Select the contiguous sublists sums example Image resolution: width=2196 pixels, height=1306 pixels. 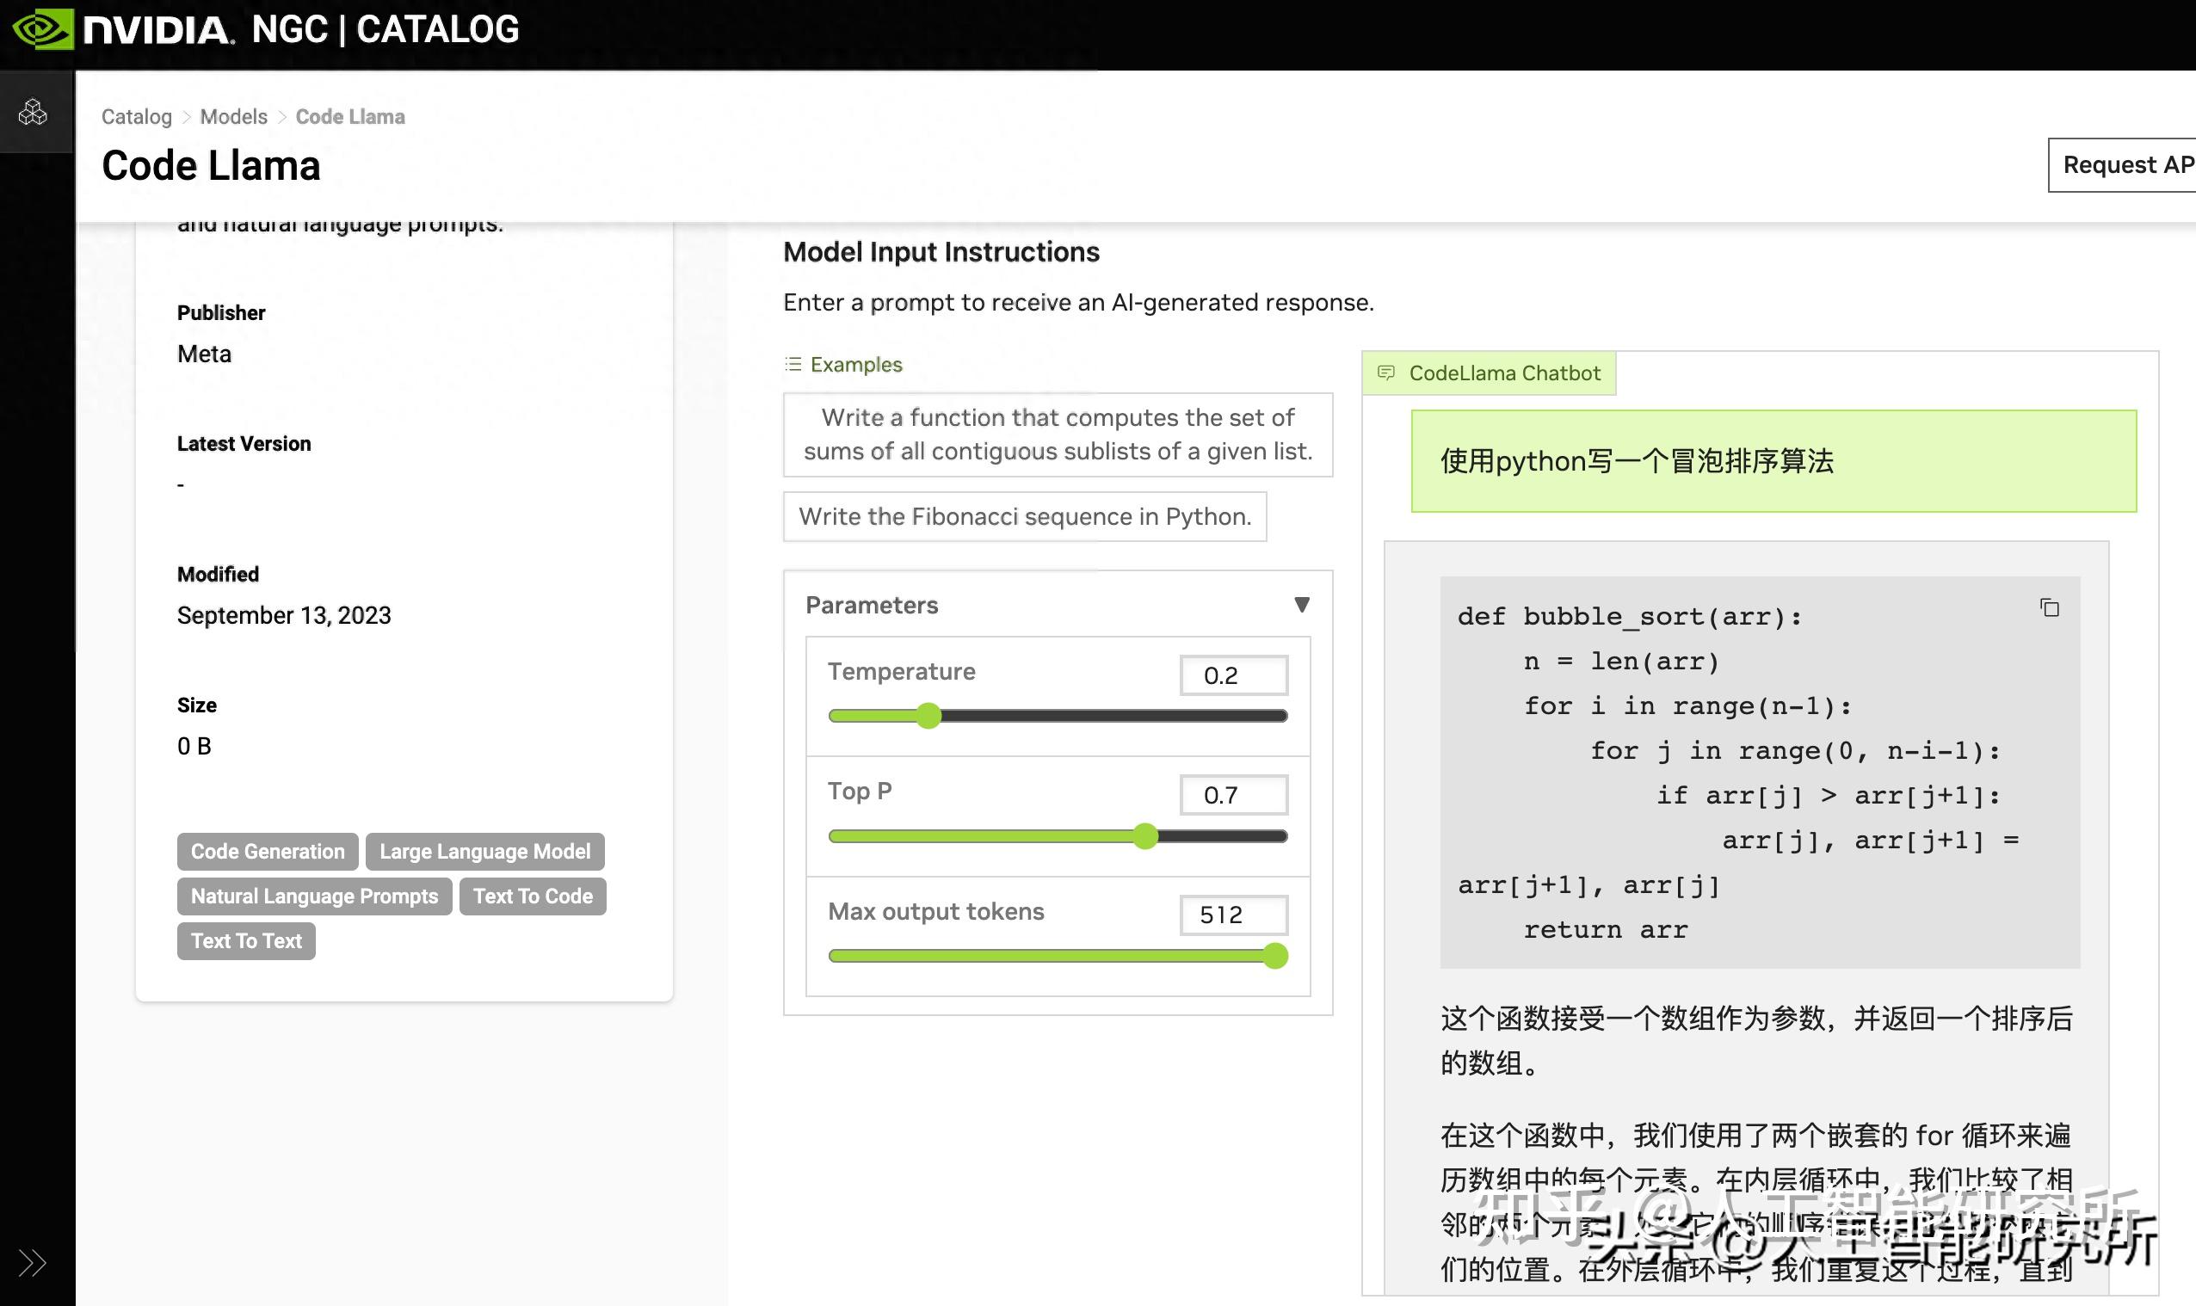coord(1058,434)
